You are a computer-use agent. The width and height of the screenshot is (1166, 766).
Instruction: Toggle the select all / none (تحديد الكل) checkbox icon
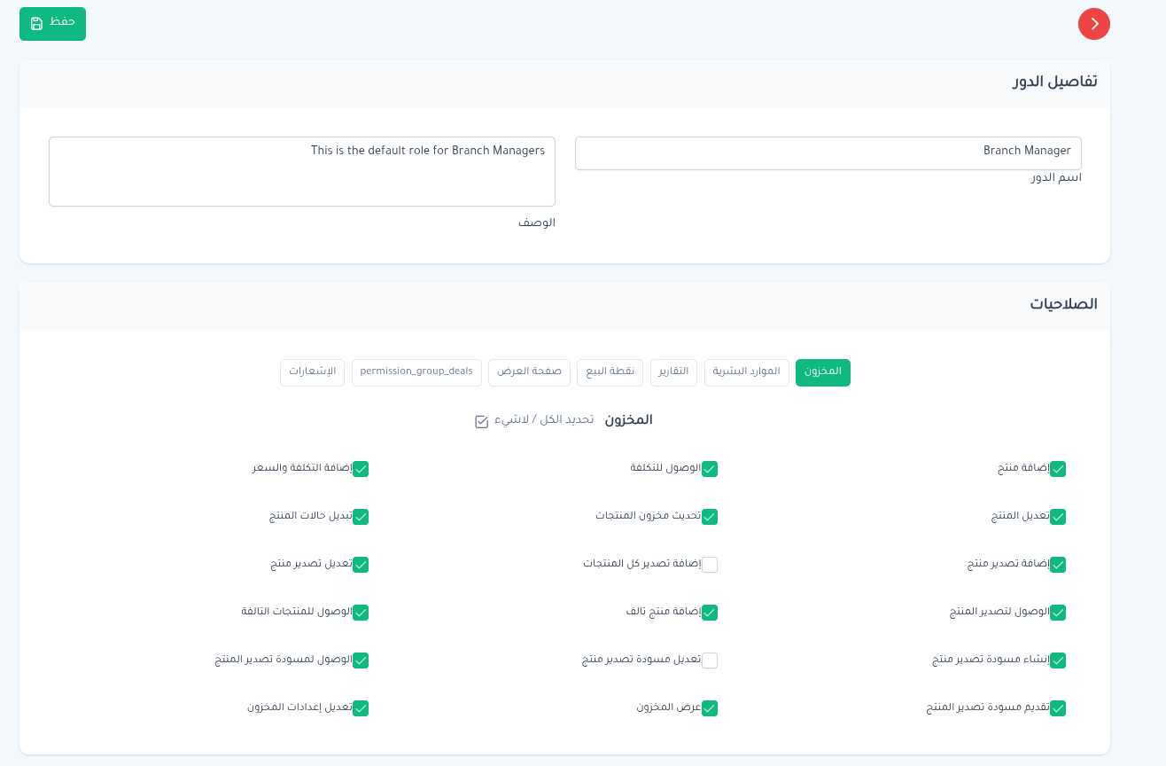click(x=482, y=422)
